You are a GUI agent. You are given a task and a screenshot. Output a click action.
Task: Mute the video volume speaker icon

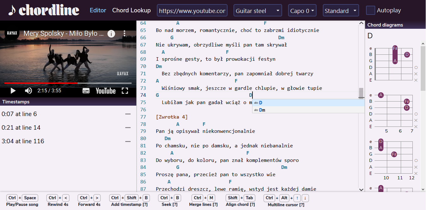[28, 91]
